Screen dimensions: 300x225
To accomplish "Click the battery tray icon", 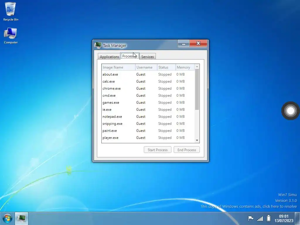I will pyautogui.click(x=269, y=218).
